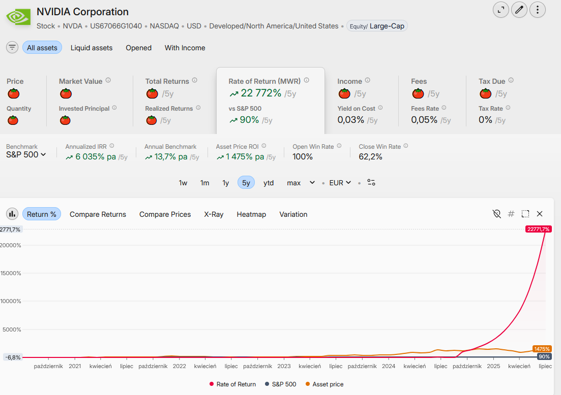Click the bar chart type icon
Screen dimensions: 561x395
[12, 214]
